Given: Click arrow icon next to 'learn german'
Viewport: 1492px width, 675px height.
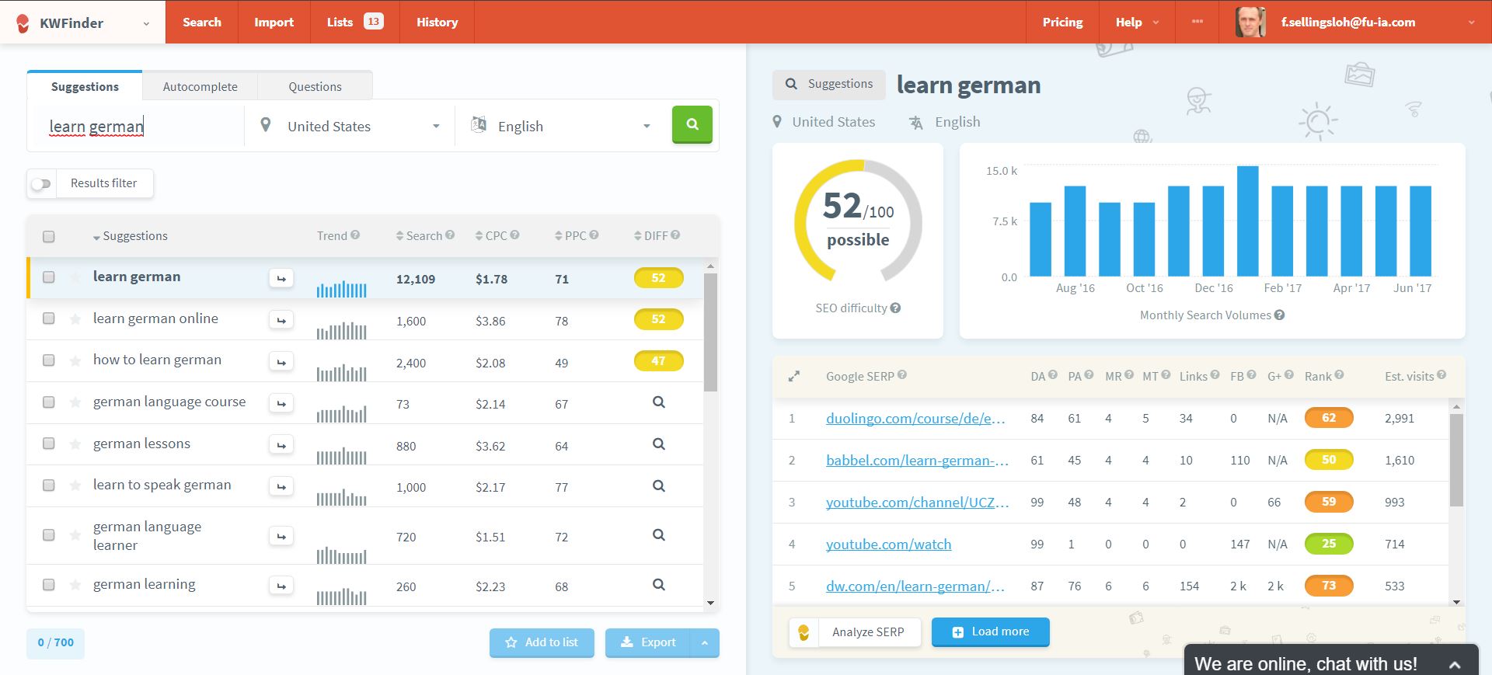Looking at the screenshot, I should coord(281,277).
